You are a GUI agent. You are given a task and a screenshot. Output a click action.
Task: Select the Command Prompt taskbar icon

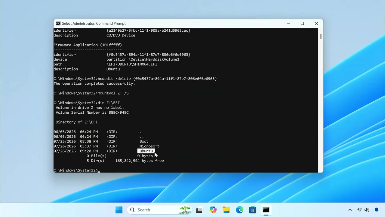266,210
